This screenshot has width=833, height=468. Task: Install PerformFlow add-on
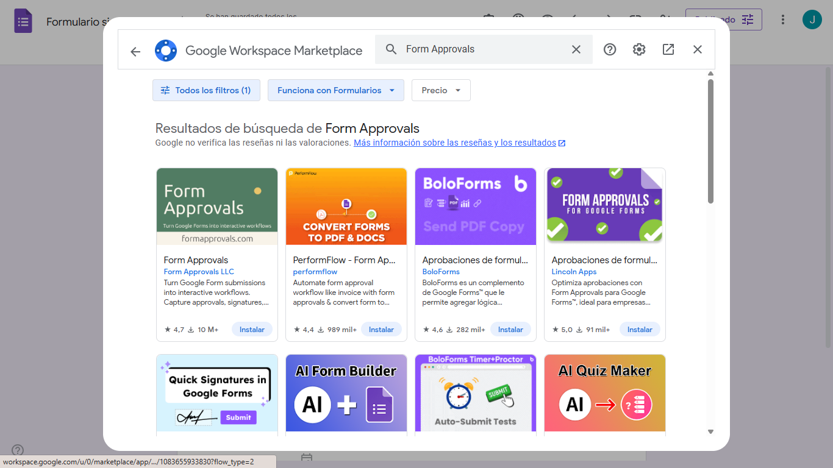(381, 329)
